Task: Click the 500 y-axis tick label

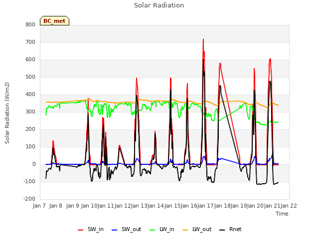Action: click(x=30, y=77)
